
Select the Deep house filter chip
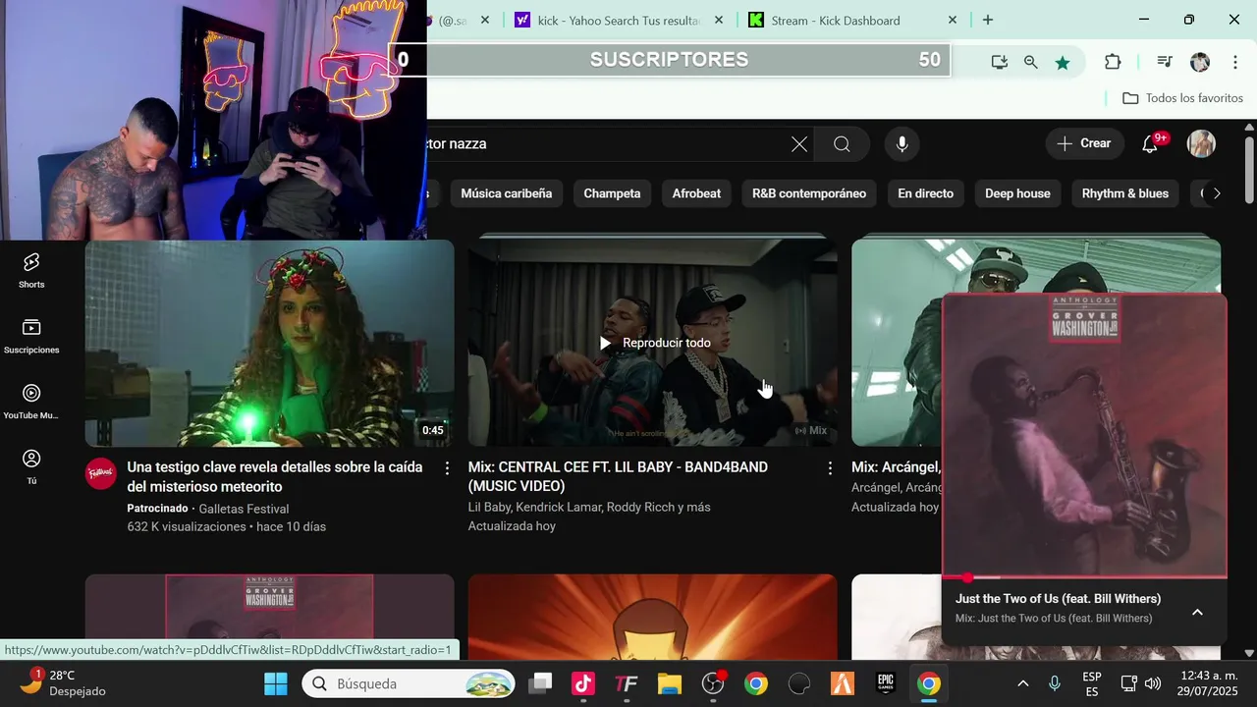(1017, 193)
